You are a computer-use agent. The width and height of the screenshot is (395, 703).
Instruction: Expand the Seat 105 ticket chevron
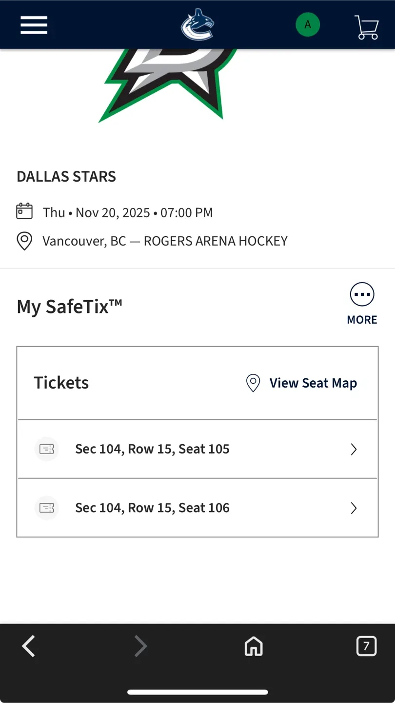354,450
